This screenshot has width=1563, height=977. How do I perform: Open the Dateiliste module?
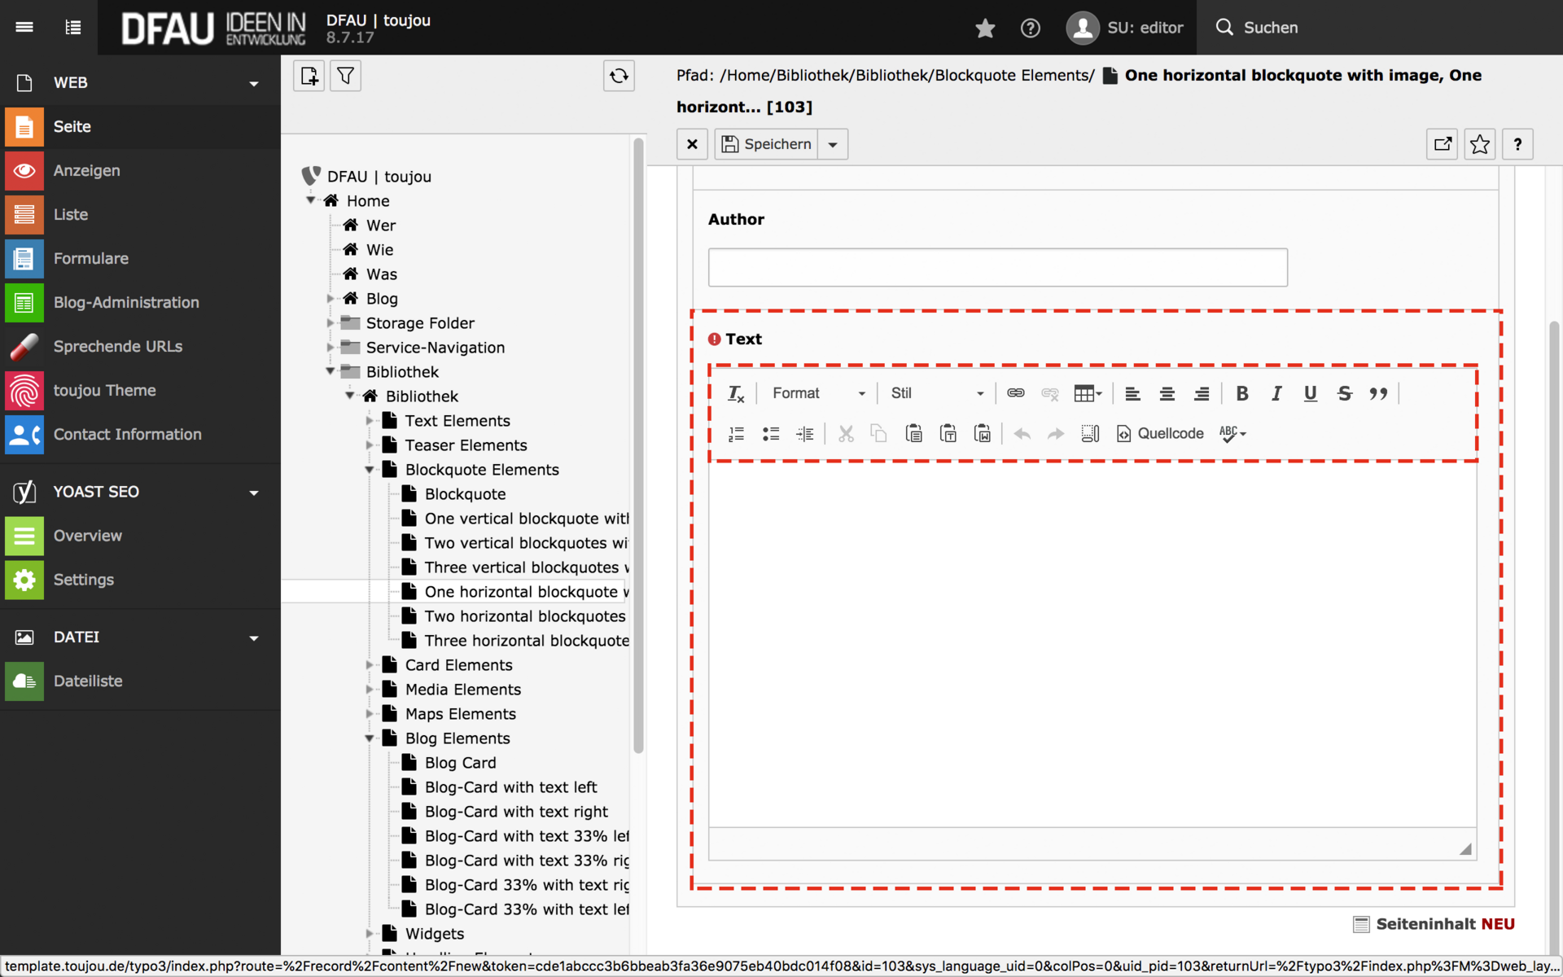(x=88, y=681)
